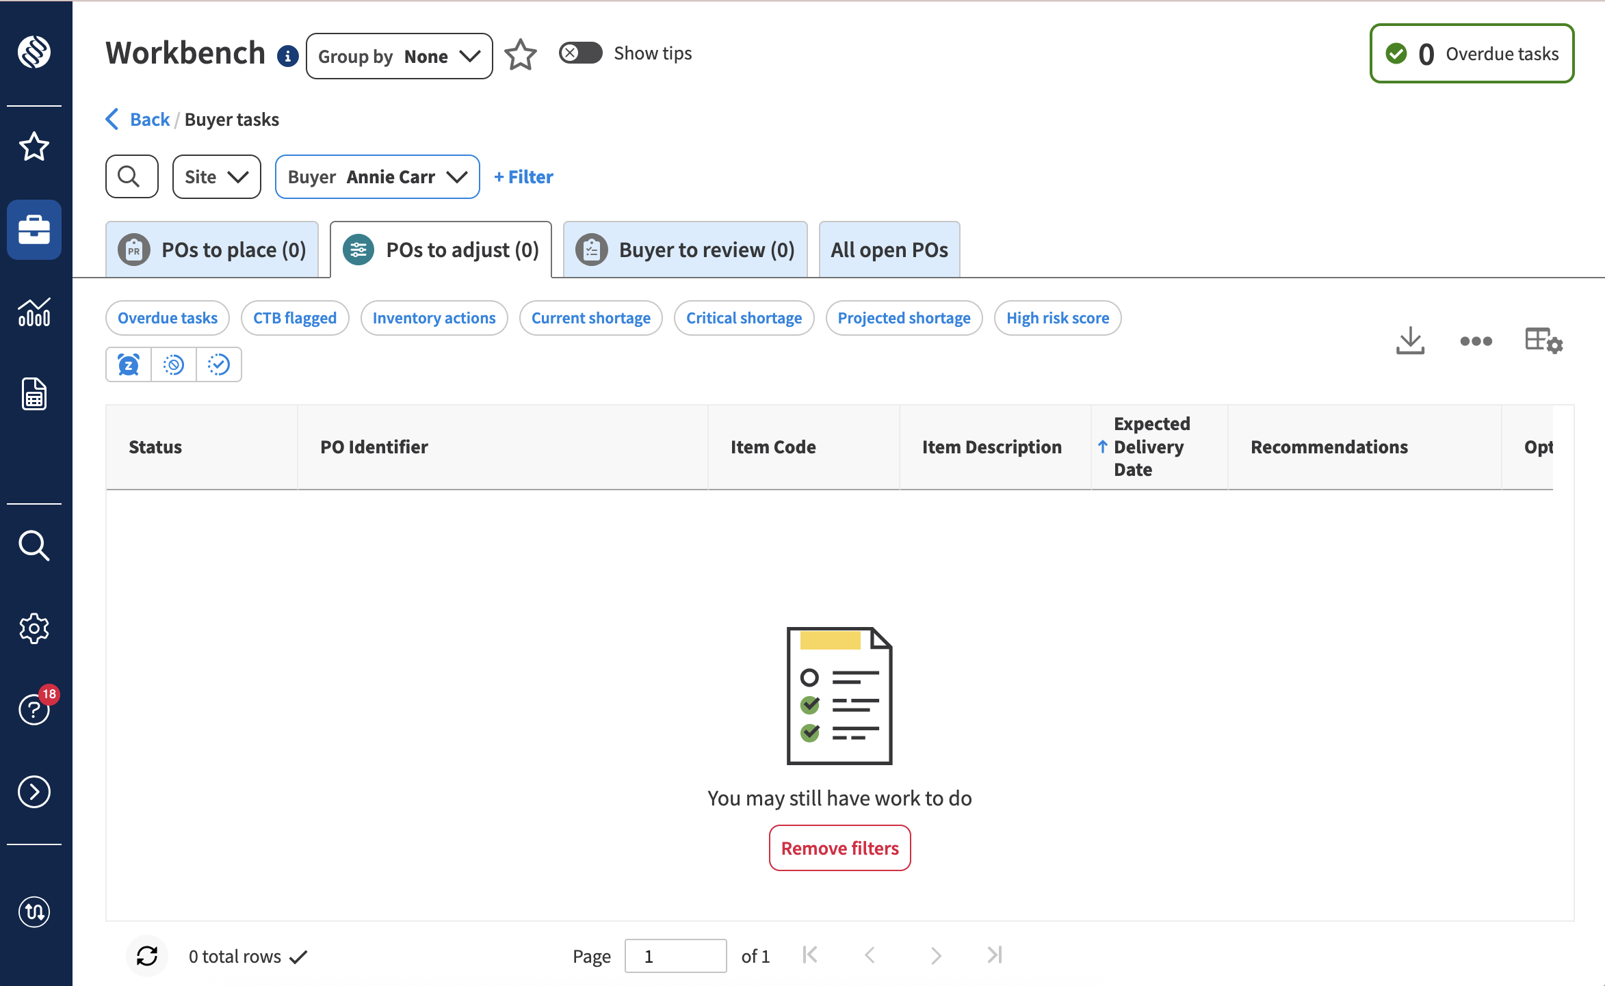
Task: Open the Site filter dropdown
Action: [x=217, y=177]
